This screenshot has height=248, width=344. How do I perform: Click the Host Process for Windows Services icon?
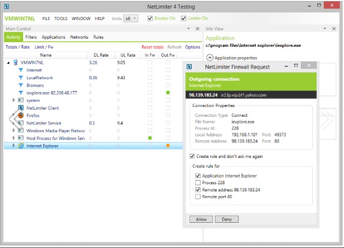point(21,138)
